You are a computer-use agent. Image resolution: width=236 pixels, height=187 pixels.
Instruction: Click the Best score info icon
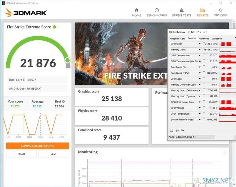(x=64, y=101)
